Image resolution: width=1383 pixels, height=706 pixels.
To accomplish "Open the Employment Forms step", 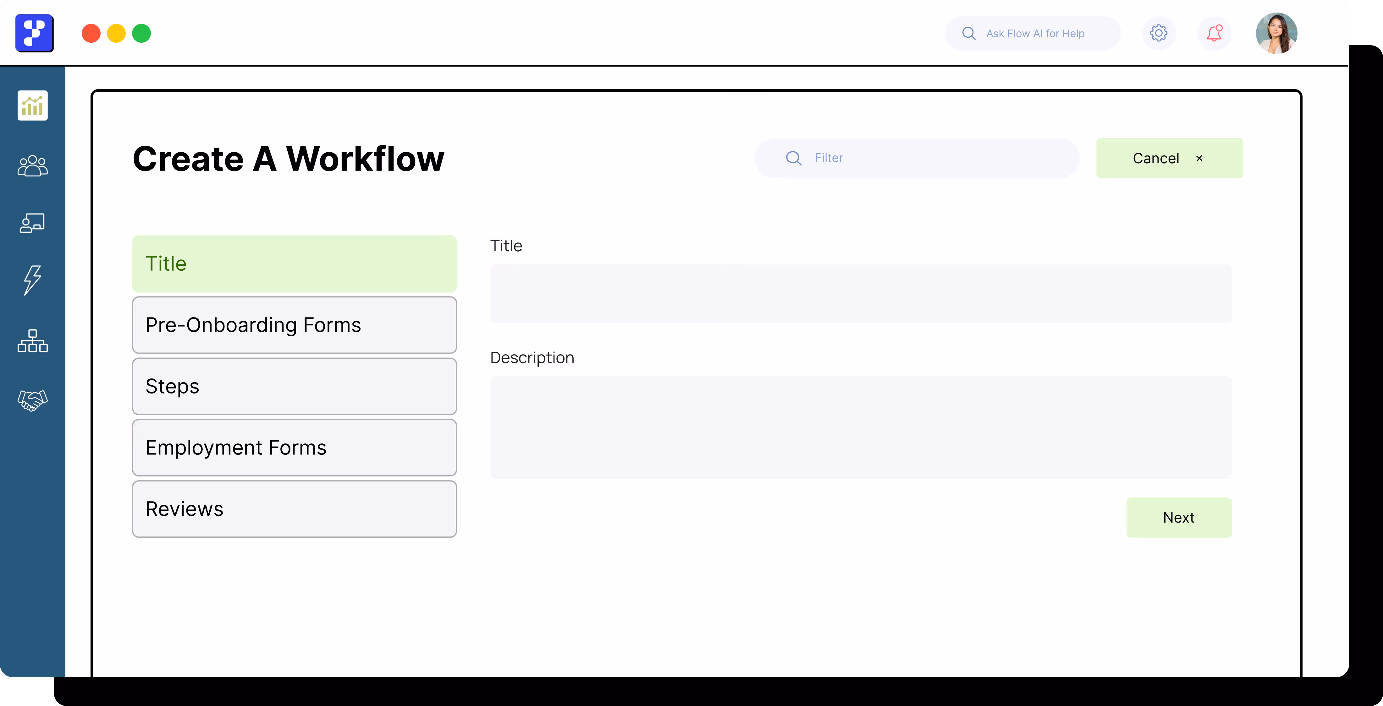I will click(294, 448).
